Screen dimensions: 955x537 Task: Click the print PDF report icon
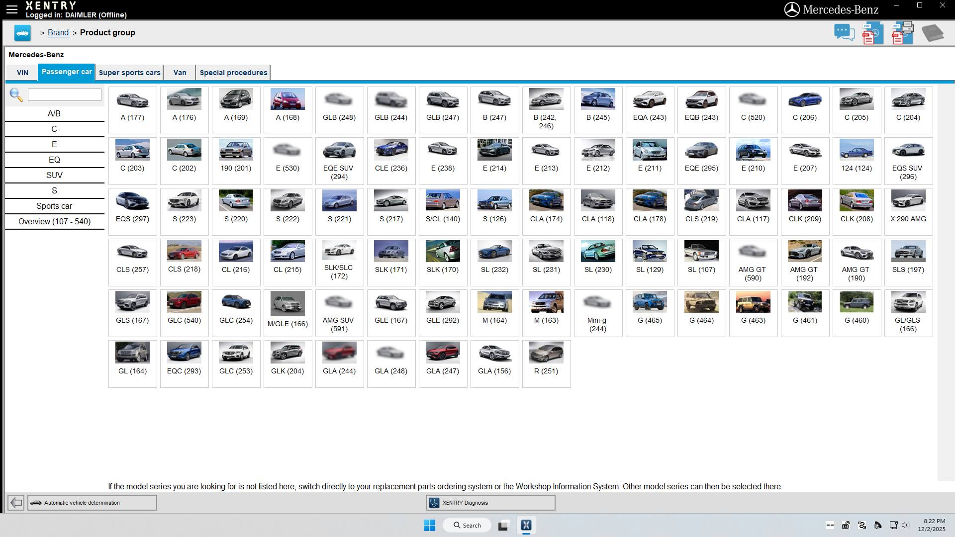pyautogui.click(x=900, y=32)
